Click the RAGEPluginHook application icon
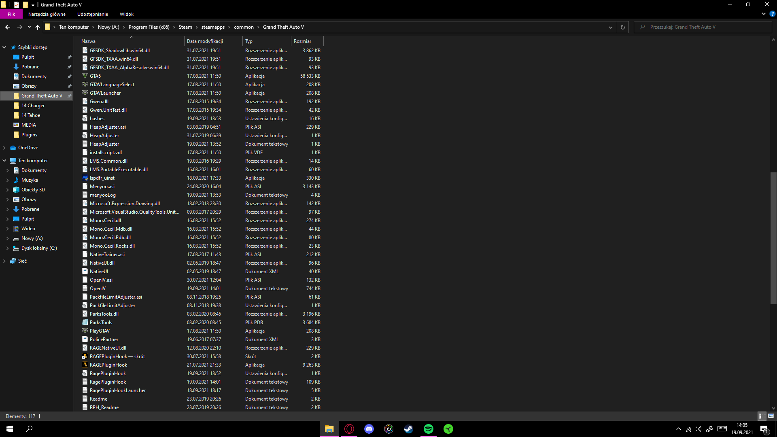The image size is (777, 437). [x=85, y=365]
